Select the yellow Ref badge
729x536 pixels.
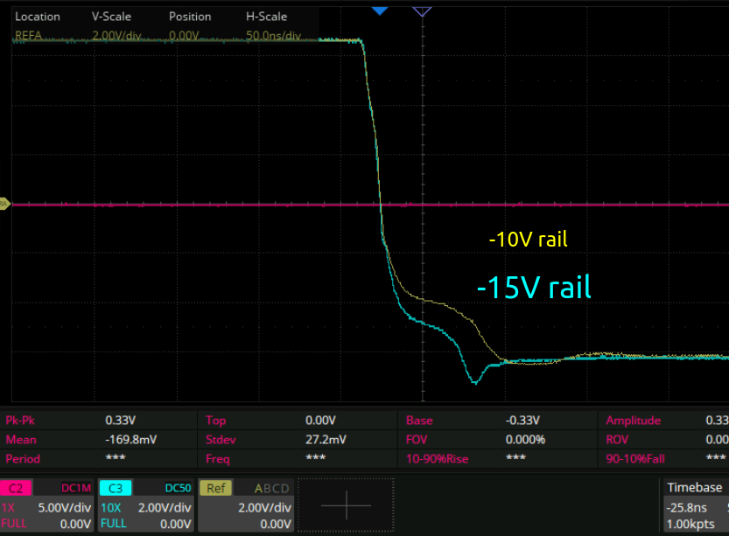click(215, 488)
